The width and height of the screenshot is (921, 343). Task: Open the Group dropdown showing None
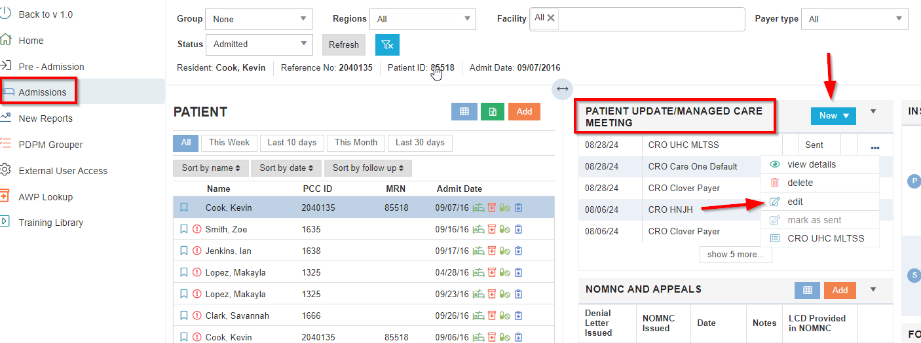point(259,19)
